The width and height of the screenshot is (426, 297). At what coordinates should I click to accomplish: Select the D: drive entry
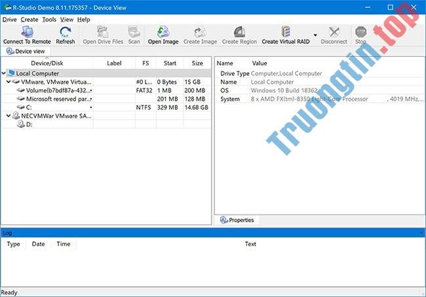(x=29, y=124)
